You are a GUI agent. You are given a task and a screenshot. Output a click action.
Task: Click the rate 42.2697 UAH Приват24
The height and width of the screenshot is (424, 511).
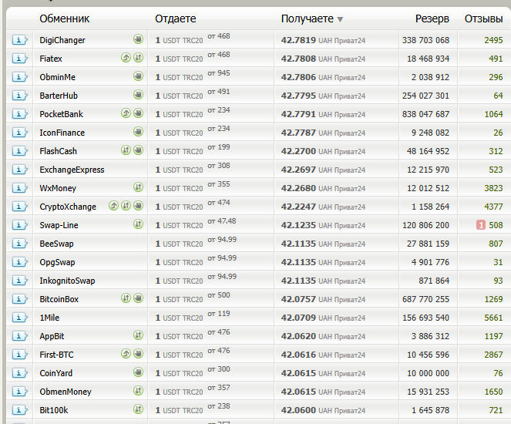coord(323,170)
